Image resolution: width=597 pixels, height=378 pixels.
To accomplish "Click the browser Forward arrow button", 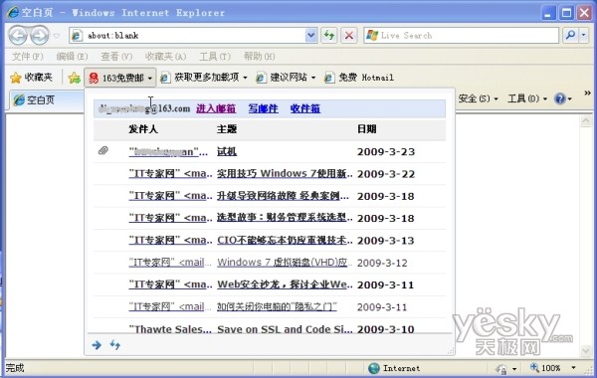I will tap(40, 36).
